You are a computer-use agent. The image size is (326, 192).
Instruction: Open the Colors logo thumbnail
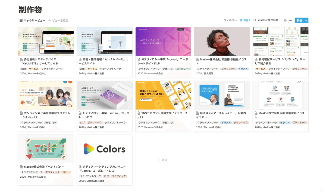point(105,149)
